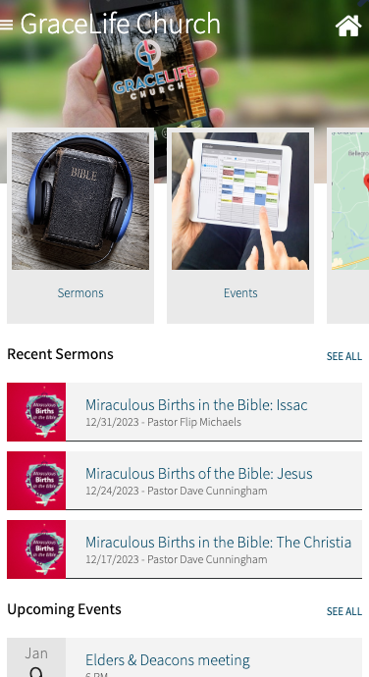The image size is (369, 677).
Task: Tap artwork icon of the 12/17/2023 sermon
Action: click(x=36, y=549)
